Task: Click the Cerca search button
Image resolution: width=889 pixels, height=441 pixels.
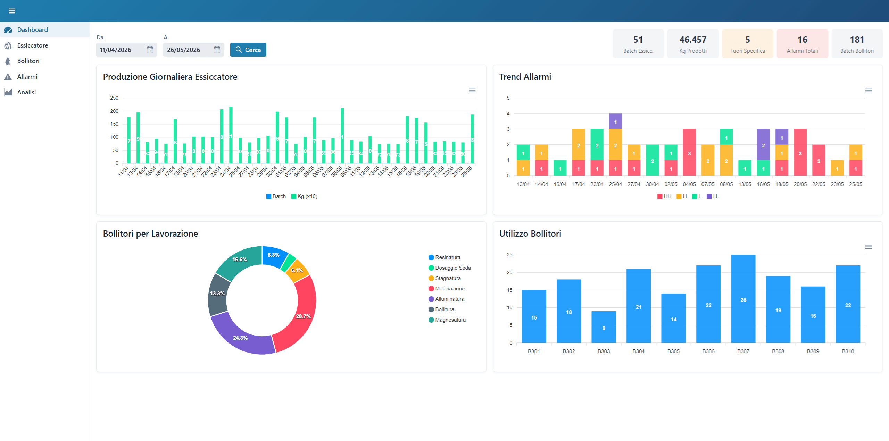Action: [x=248, y=50]
